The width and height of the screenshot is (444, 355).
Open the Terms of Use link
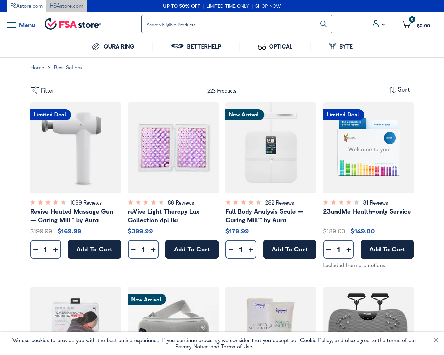click(237, 346)
